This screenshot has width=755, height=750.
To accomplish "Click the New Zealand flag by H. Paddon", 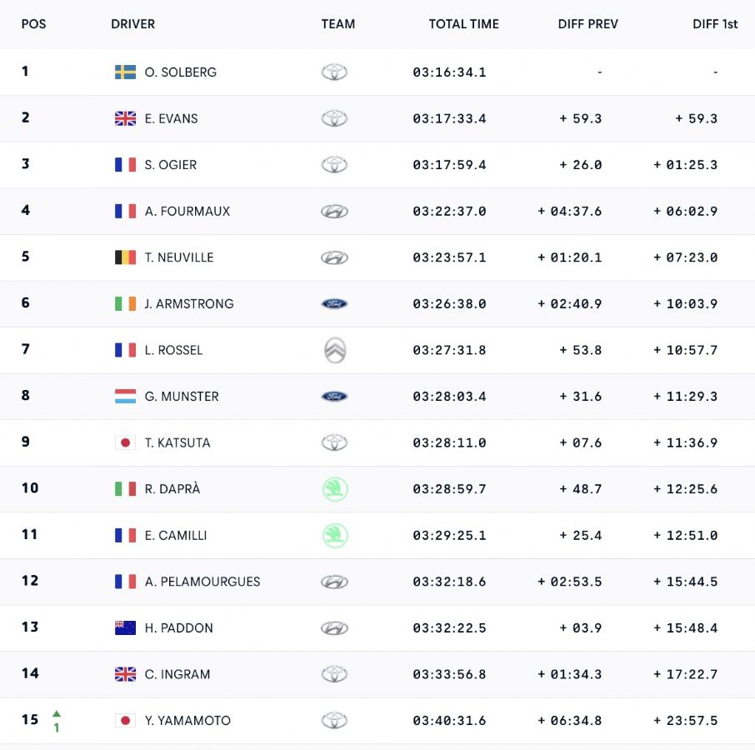I will point(125,627).
